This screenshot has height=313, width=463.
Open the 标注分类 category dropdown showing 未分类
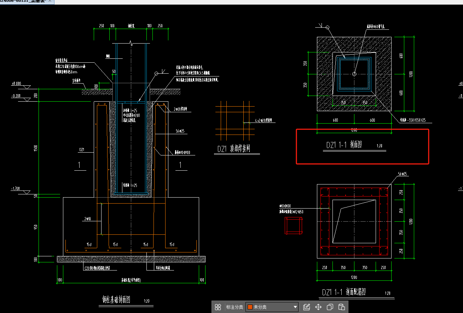click(272, 307)
